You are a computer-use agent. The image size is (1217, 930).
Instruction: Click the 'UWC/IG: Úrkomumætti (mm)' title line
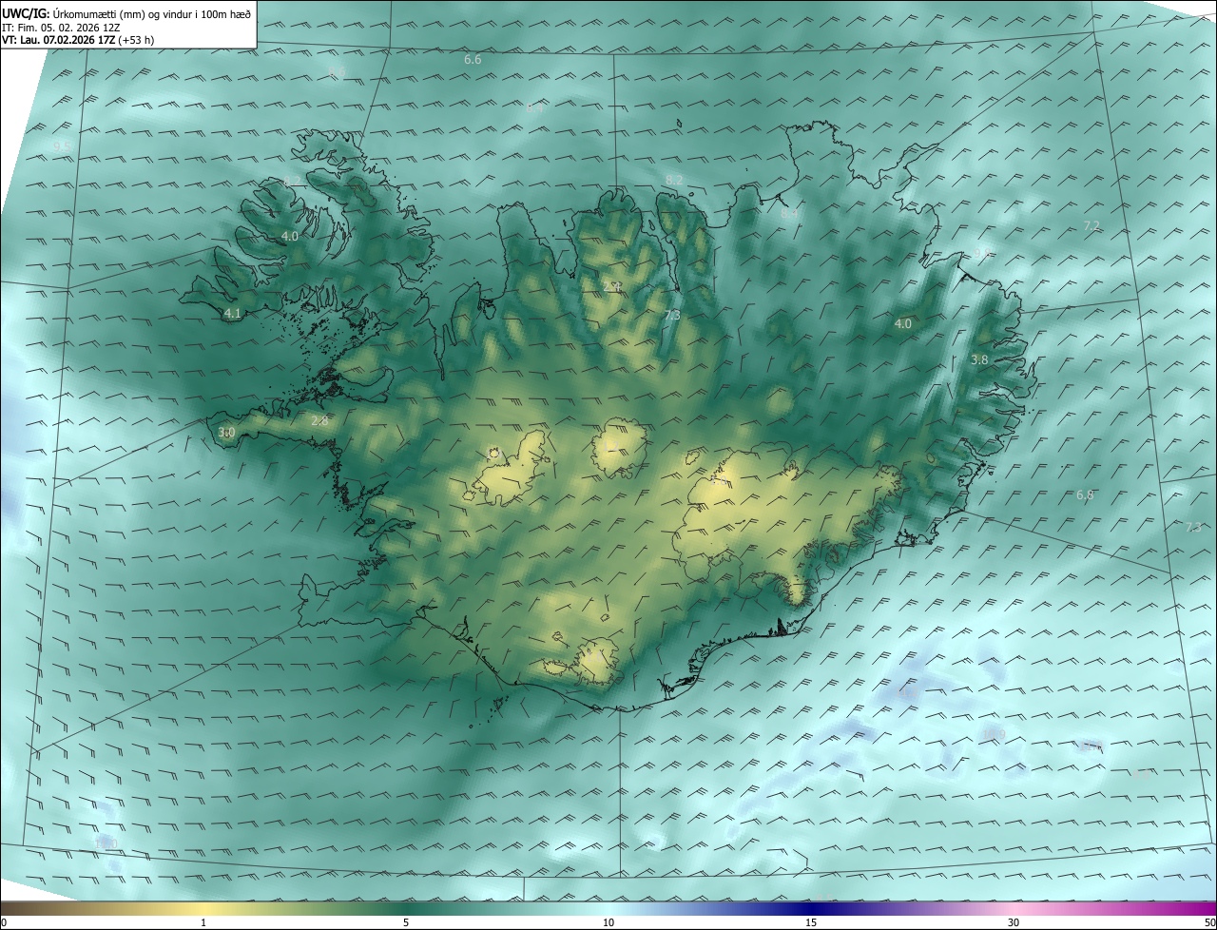click(126, 13)
